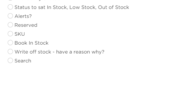
Task: Complete the Search item via its circle
Action: tap(10, 61)
